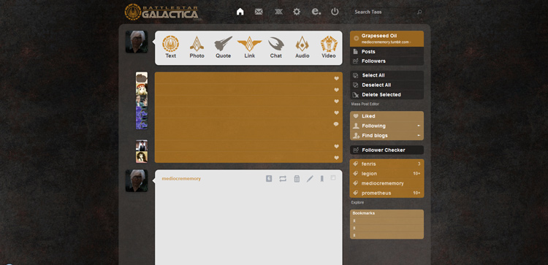Open Followers in the sidebar

(387, 61)
